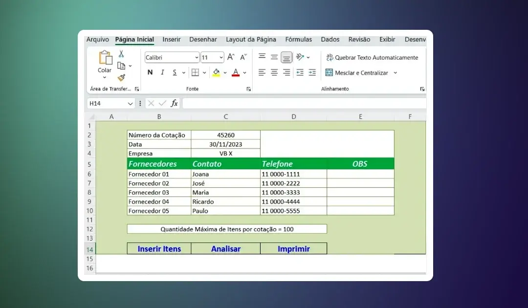528x308 pixels.
Task: Expand the font size 11 dropdown
Action: coord(221,58)
